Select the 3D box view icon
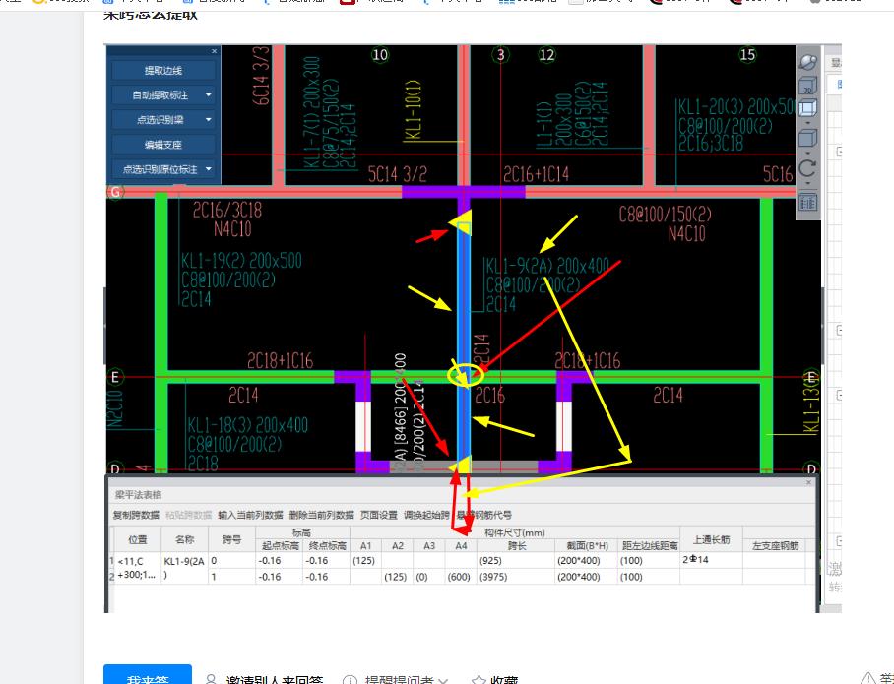 pos(808,85)
